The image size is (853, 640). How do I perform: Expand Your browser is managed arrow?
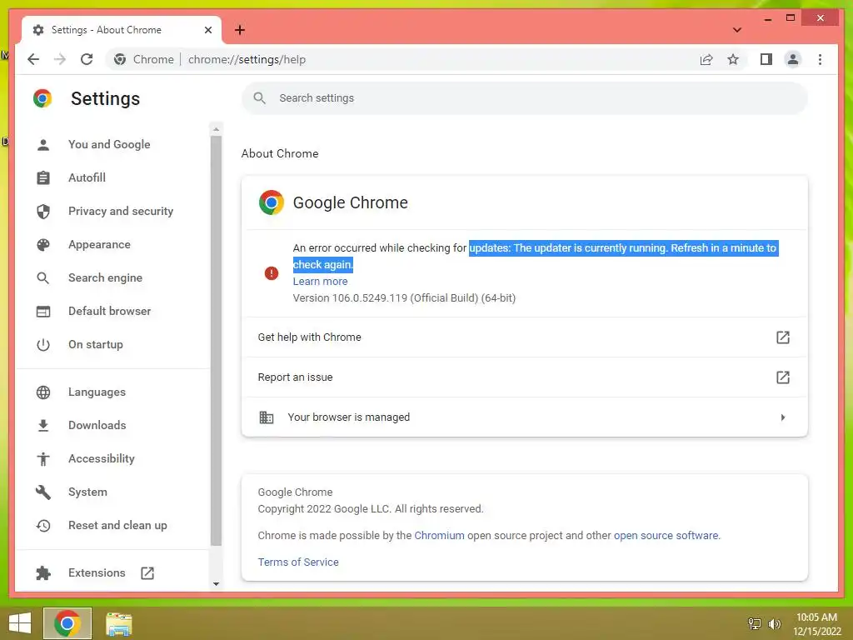tap(782, 417)
